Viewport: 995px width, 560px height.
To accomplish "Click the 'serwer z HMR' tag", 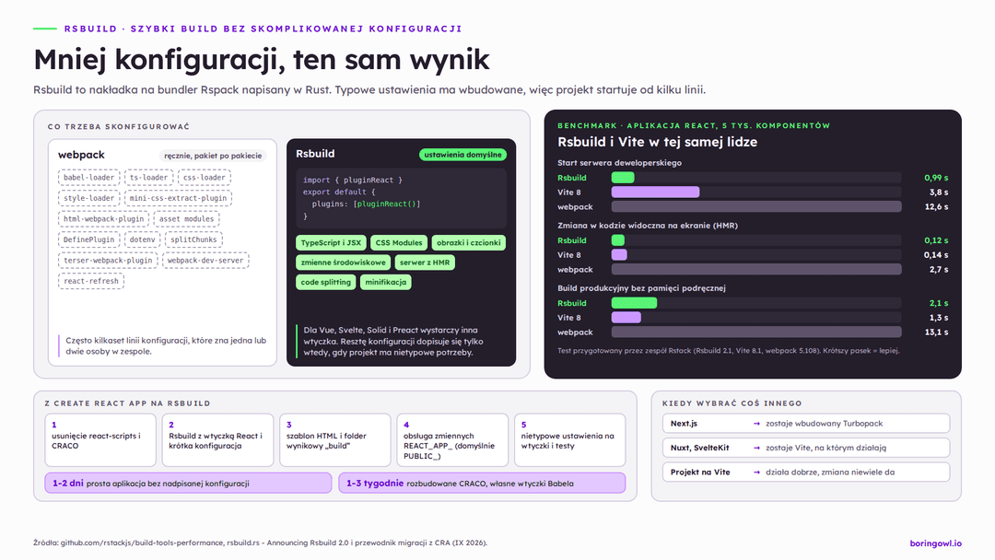I will 425,262.
